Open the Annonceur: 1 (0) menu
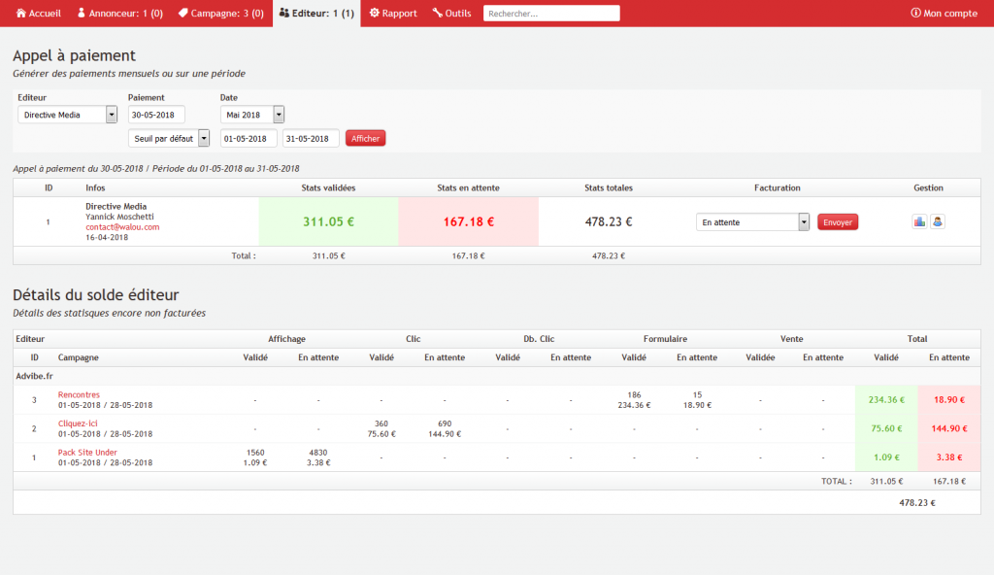This screenshot has height=575, width=994. pyautogui.click(x=119, y=13)
